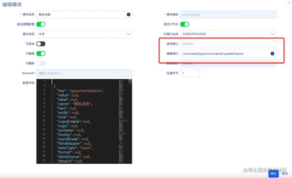This screenshot has height=178, width=292.
Task: Click the "format": null line
Action: coord(69,153)
